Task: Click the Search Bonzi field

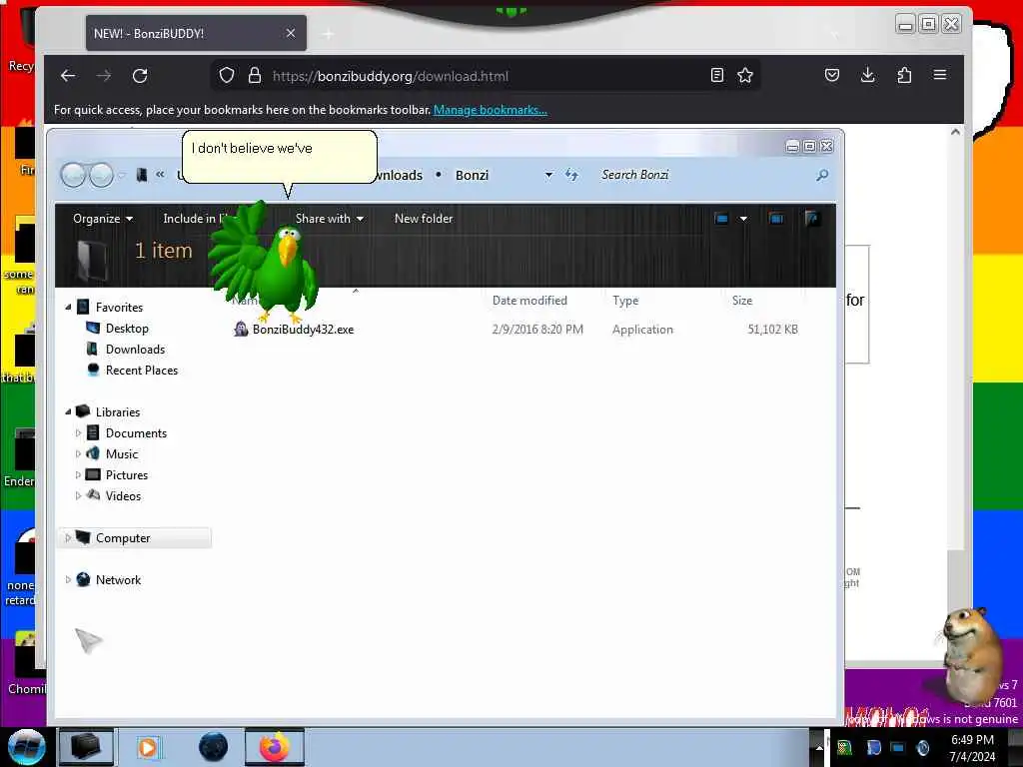Action: [x=704, y=175]
